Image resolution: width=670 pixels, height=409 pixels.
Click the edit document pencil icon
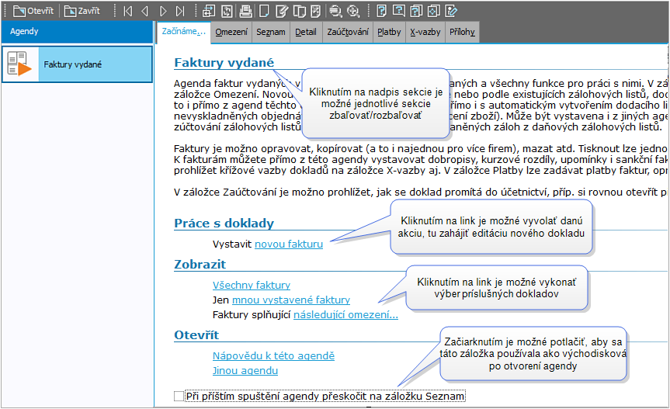pos(282,11)
